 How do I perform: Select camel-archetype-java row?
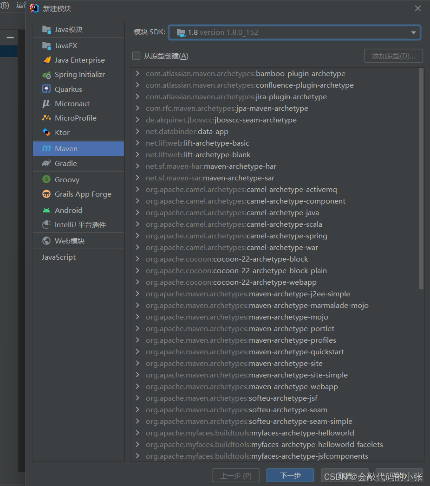(x=275, y=212)
